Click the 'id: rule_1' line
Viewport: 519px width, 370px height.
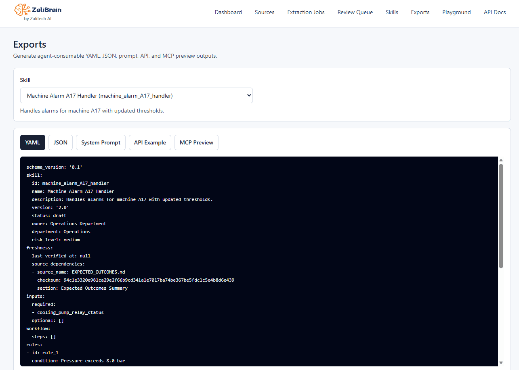click(x=42, y=353)
